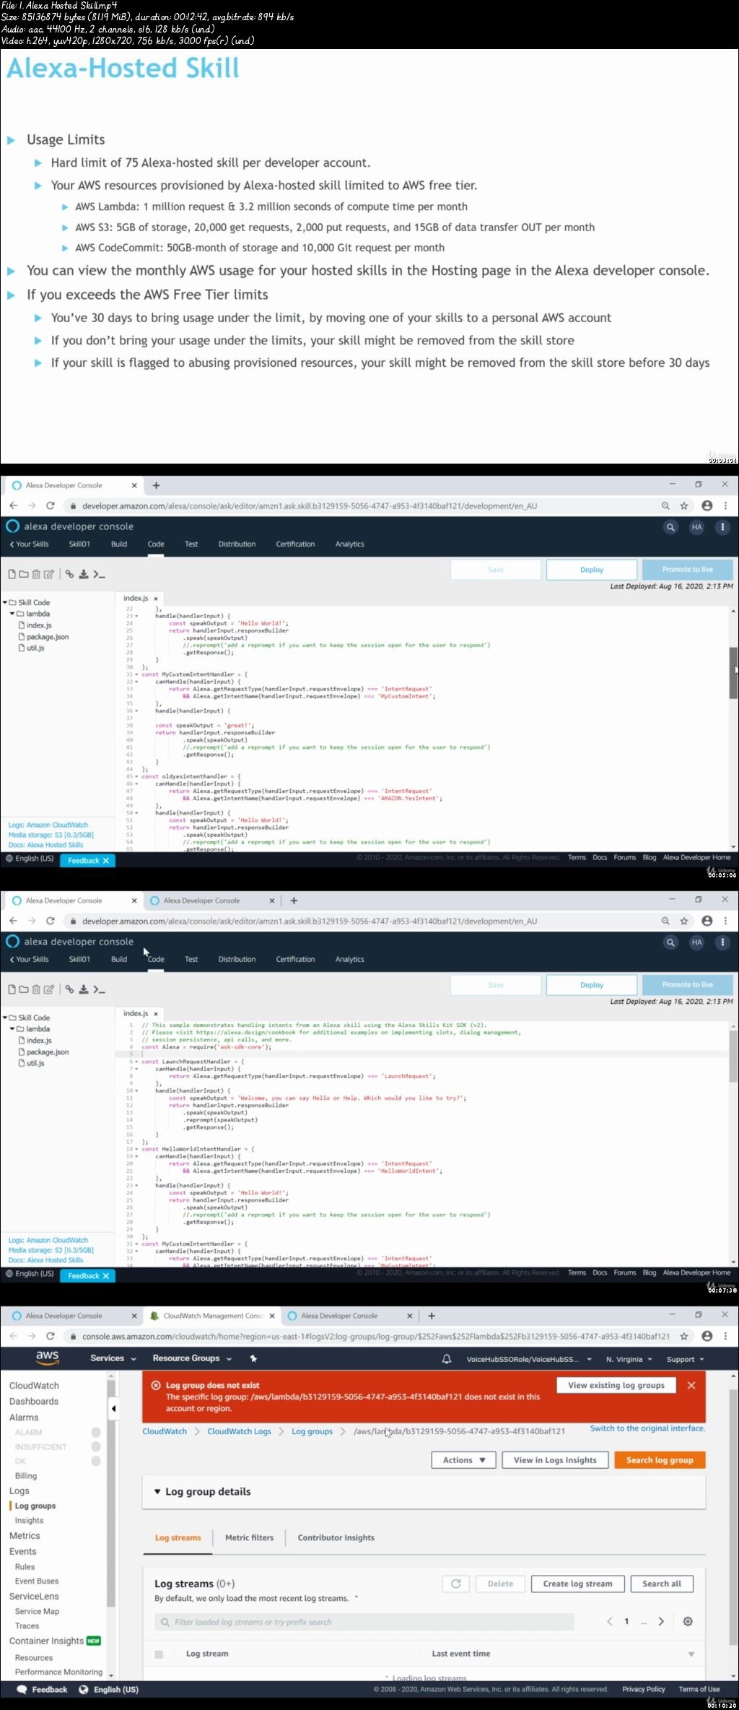Viewport: 739px width, 1710px height.
Task: Open the Contributor Insights tab
Action: [336, 1537]
